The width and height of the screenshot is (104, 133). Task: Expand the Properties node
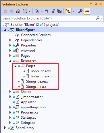(10, 45)
